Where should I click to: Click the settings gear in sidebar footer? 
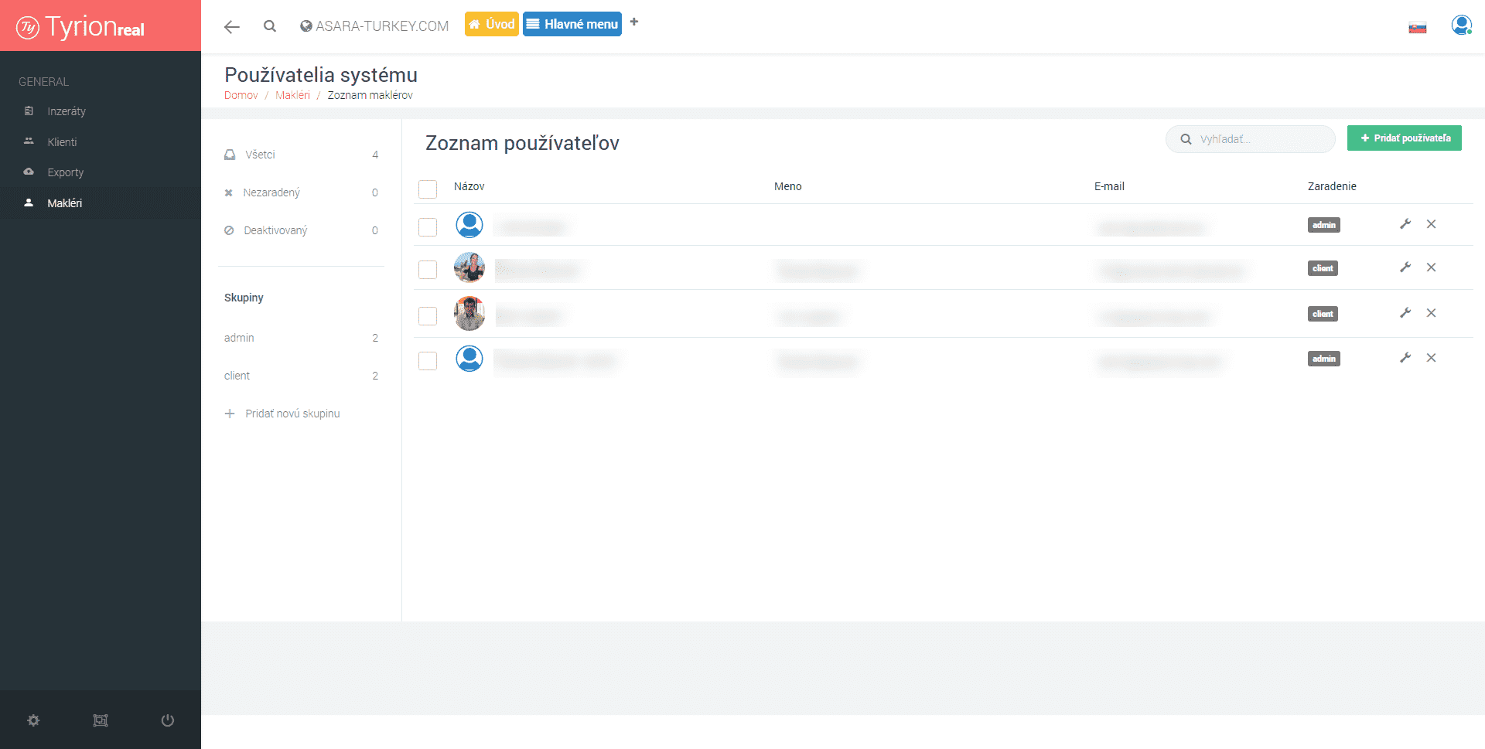point(33,720)
